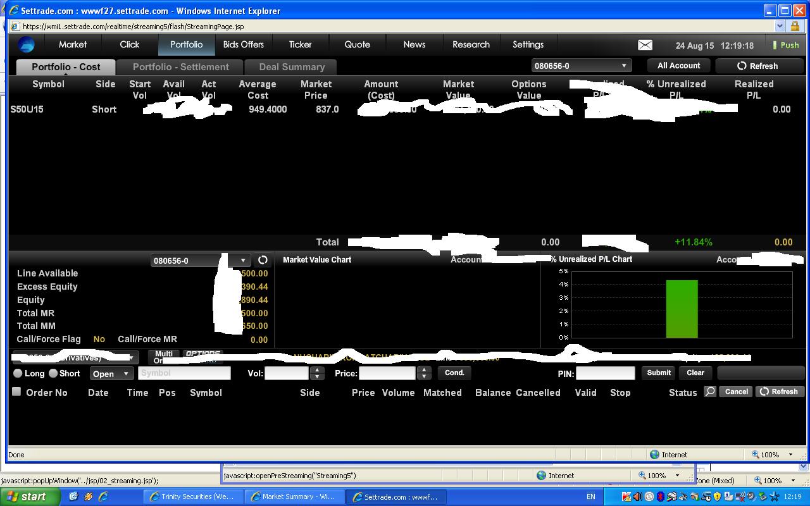Click the magnifier search icon near Status
Screen dimensions: 810x506
point(710,392)
